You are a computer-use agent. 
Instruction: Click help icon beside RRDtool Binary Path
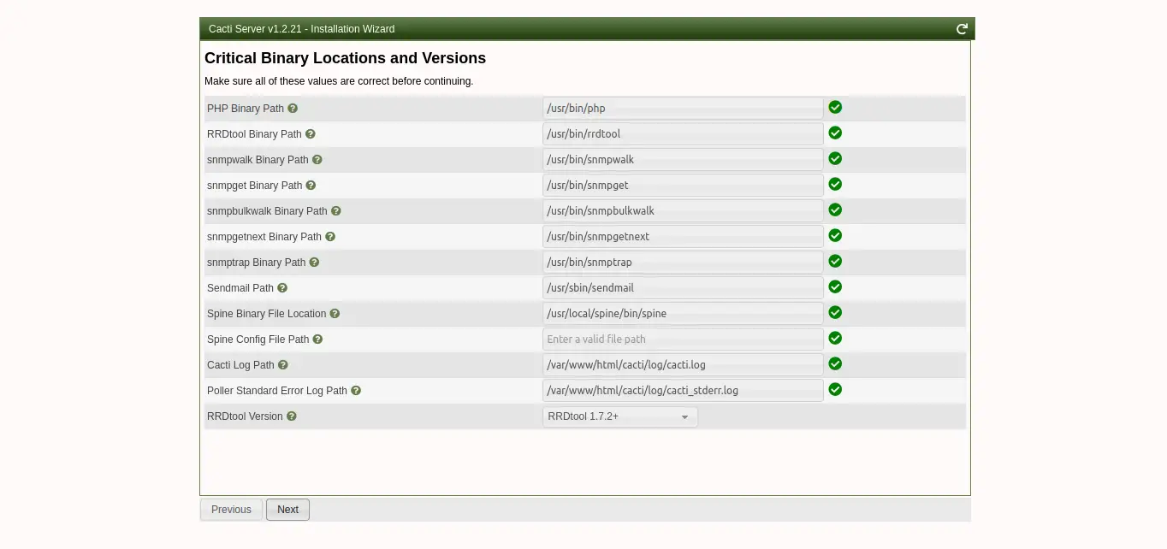point(311,134)
